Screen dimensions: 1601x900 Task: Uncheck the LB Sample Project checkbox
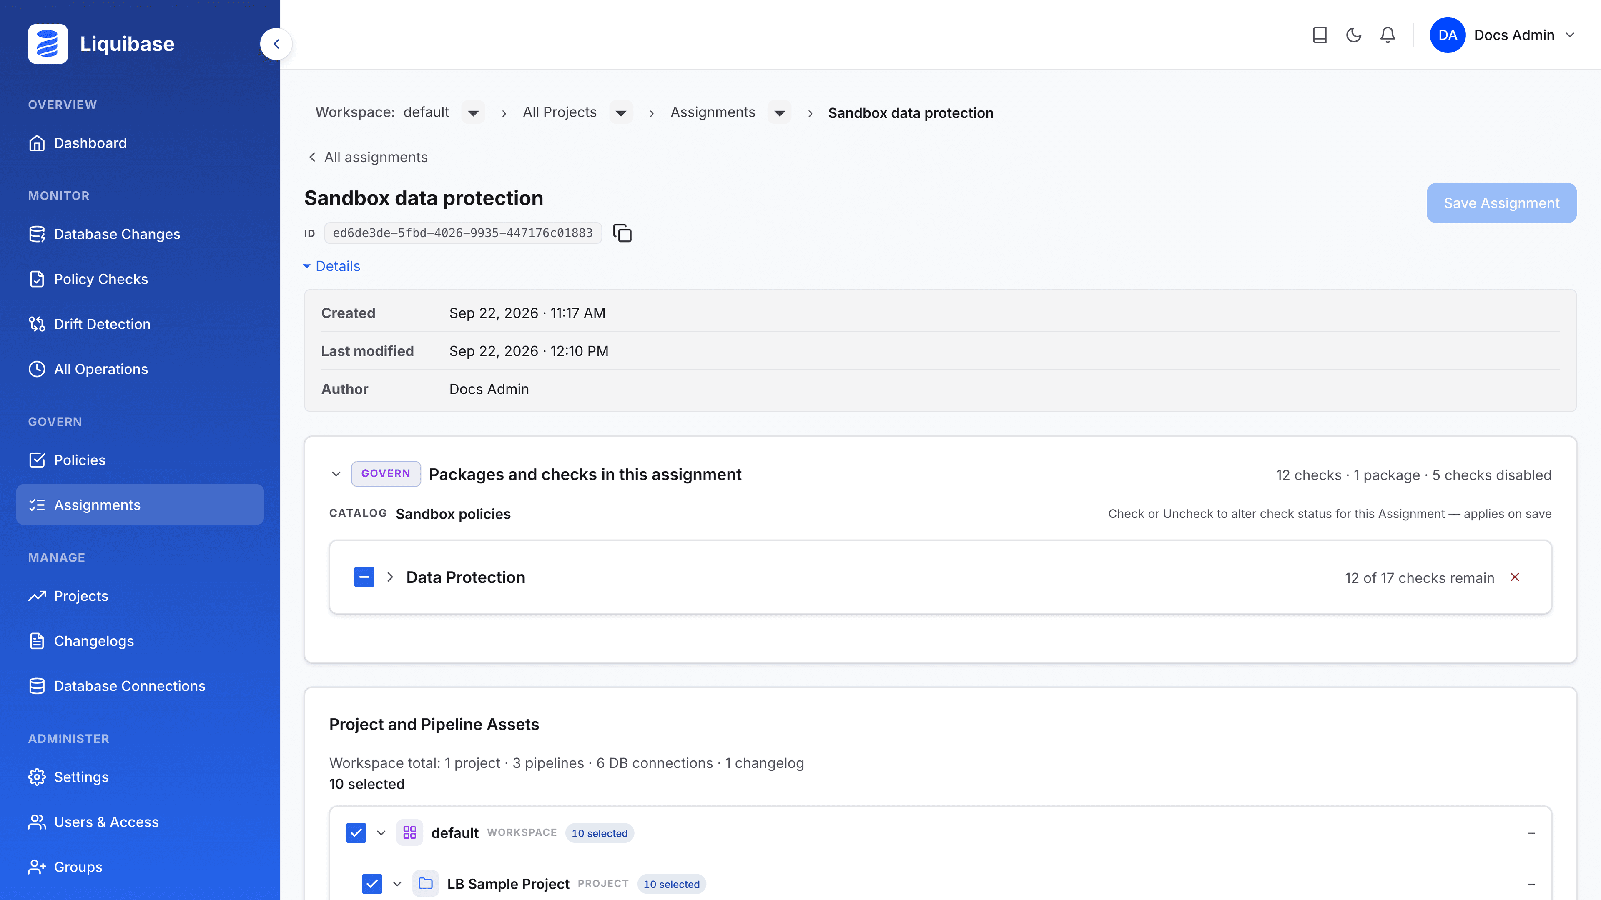click(x=372, y=884)
